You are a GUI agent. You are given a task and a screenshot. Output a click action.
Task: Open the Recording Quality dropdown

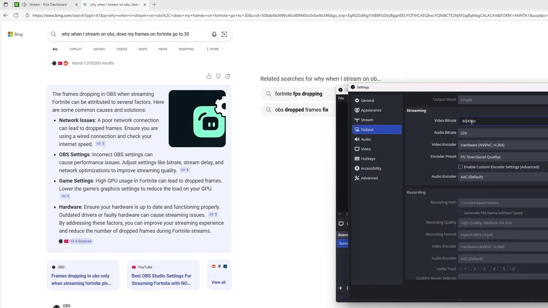point(503,222)
